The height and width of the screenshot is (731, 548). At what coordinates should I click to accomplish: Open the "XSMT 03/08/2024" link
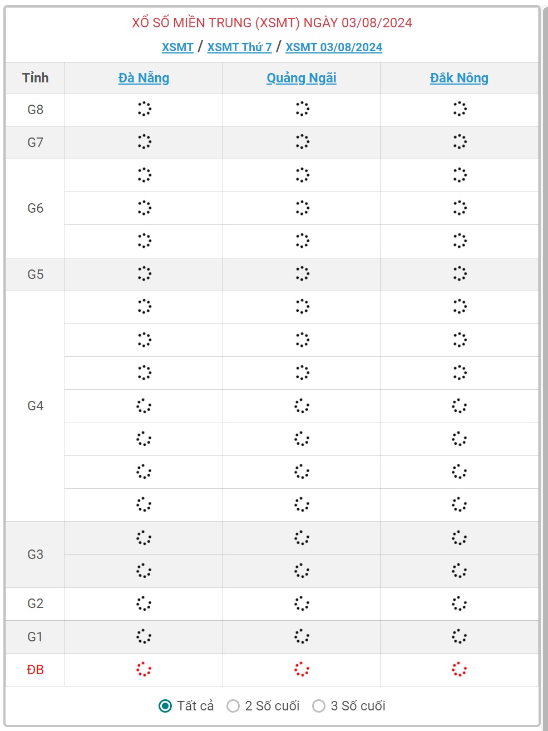[334, 47]
